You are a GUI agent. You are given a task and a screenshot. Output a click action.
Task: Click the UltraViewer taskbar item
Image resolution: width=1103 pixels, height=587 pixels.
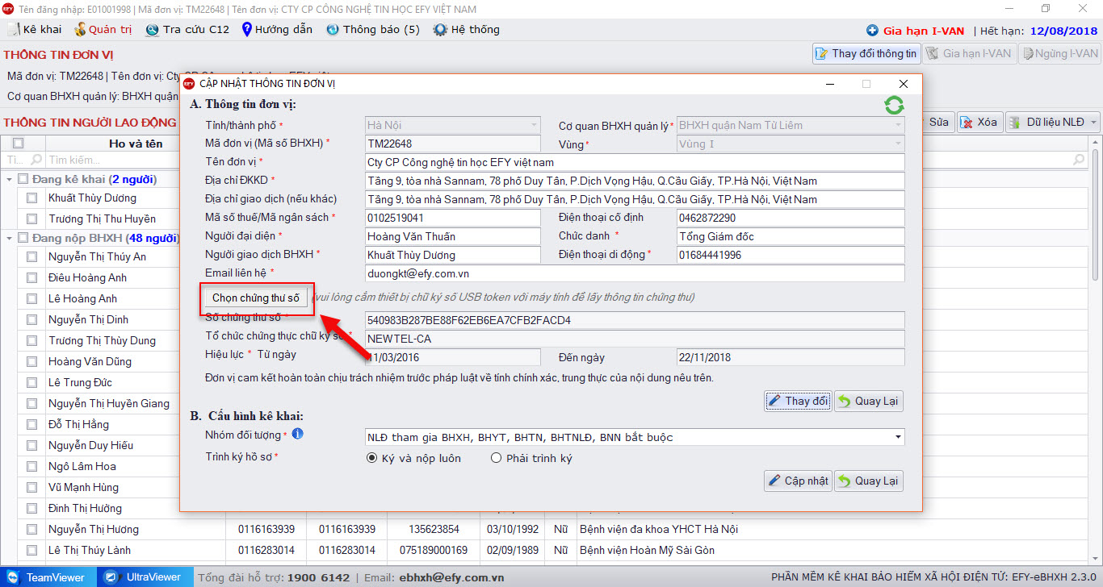pyautogui.click(x=145, y=577)
